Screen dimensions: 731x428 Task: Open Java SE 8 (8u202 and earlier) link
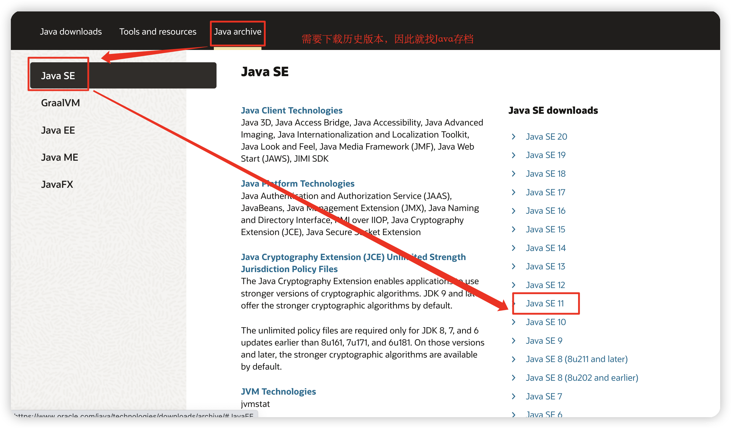click(582, 378)
